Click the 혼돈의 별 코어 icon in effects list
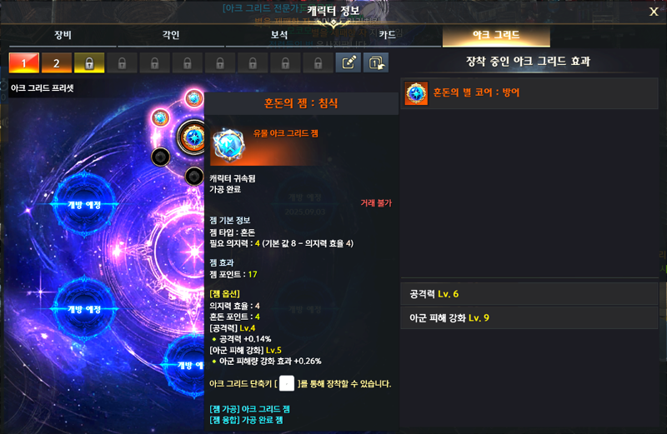 click(x=416, y=93)
